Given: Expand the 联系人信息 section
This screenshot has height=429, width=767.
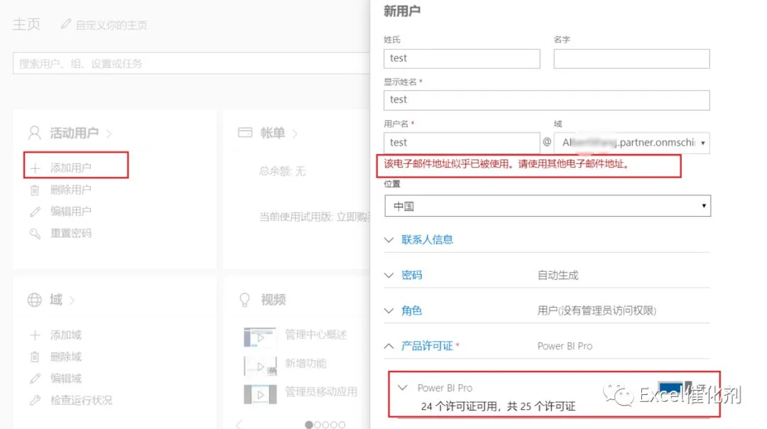Looking at the screenshot, I should coord(427,239).
